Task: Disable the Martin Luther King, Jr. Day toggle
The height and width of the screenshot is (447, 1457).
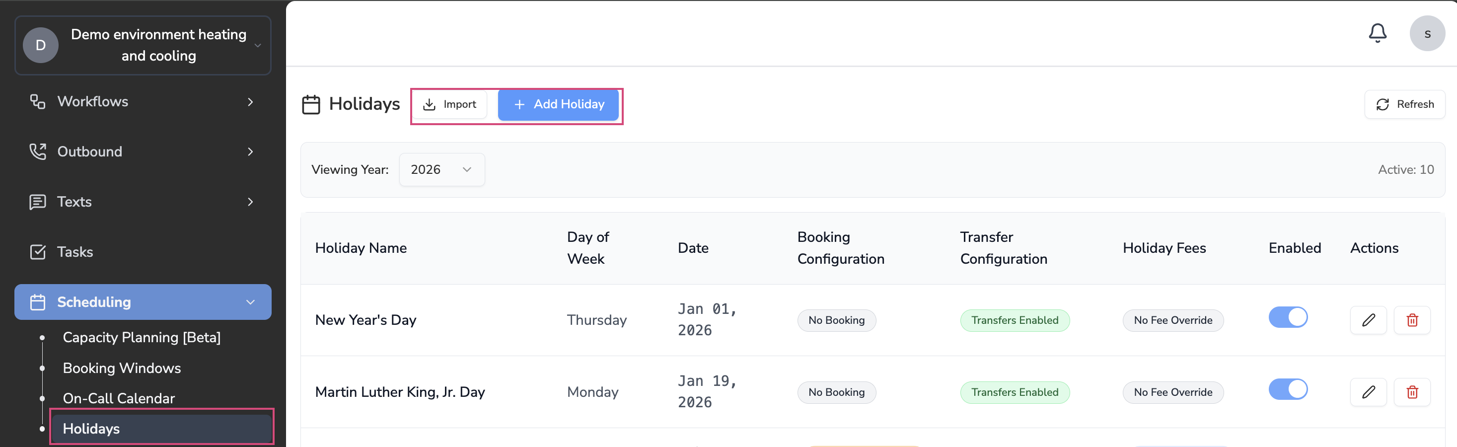Action: tap(1288, 389)
